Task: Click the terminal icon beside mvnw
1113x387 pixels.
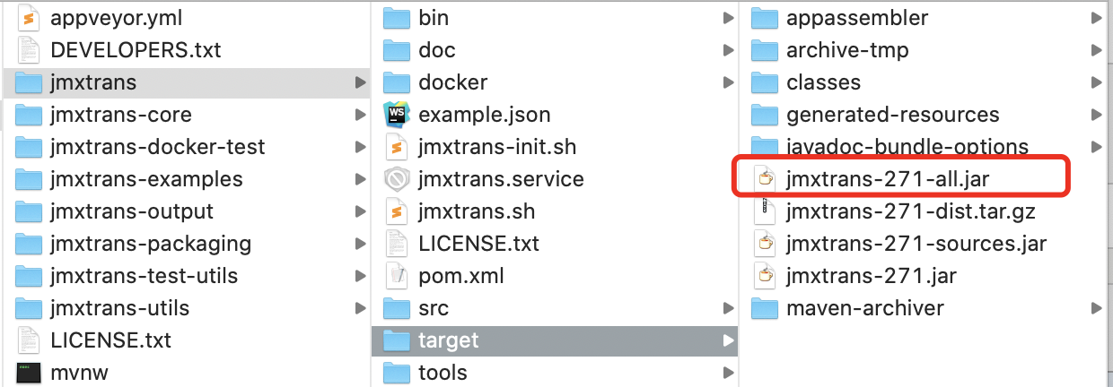Action: (30, 373)
